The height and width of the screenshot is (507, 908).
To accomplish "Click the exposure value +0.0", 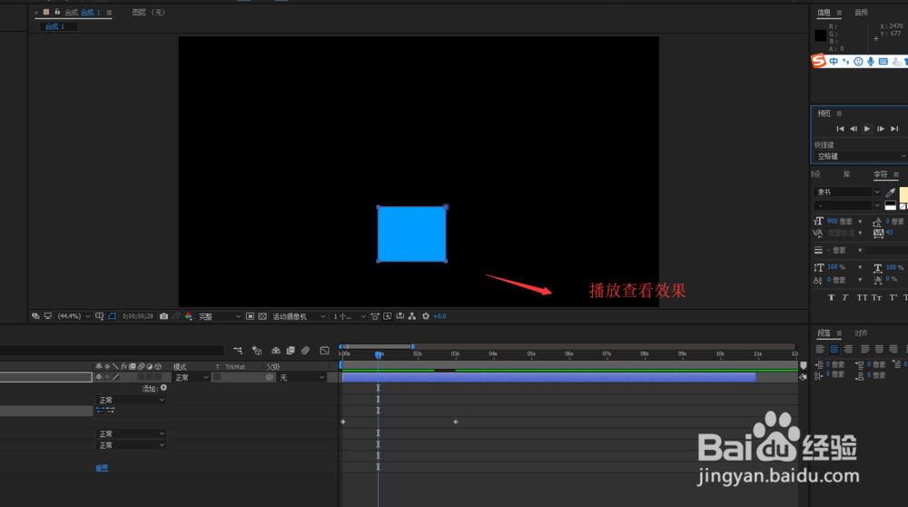I will (439, 316).
